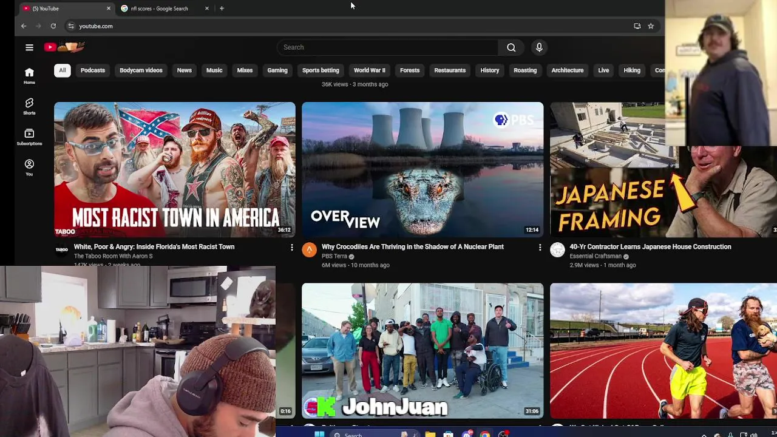Screen dimensions: 777x437
Task: Open title 'Why Crocodiles Are Thriving in the Shadow'
Action: (x=413, y=247)
